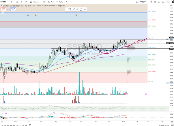Open the Indicators dialog
Image resolution: width=174 pixels, height=126 pixels.
tap(35, 2)
